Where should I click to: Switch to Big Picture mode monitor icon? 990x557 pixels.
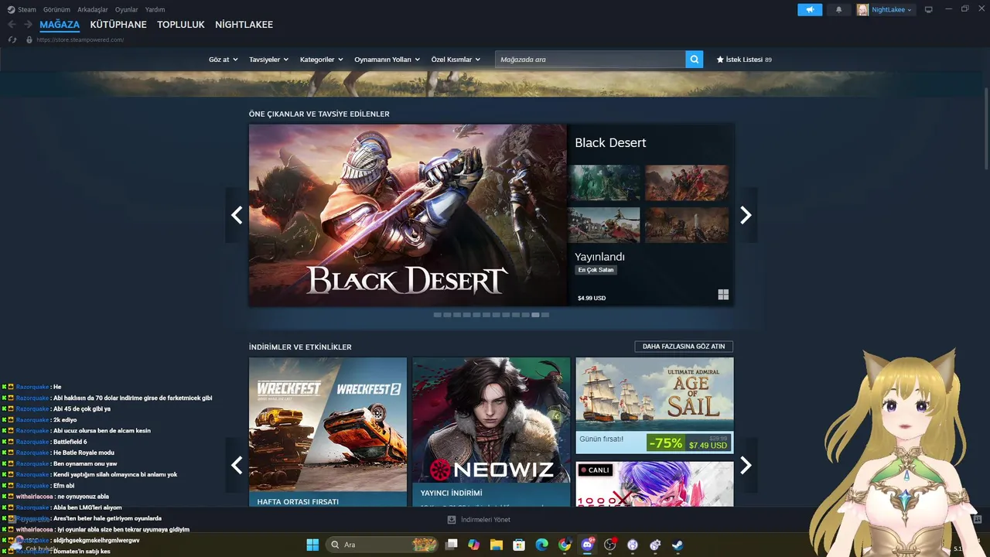pos(929,10)
